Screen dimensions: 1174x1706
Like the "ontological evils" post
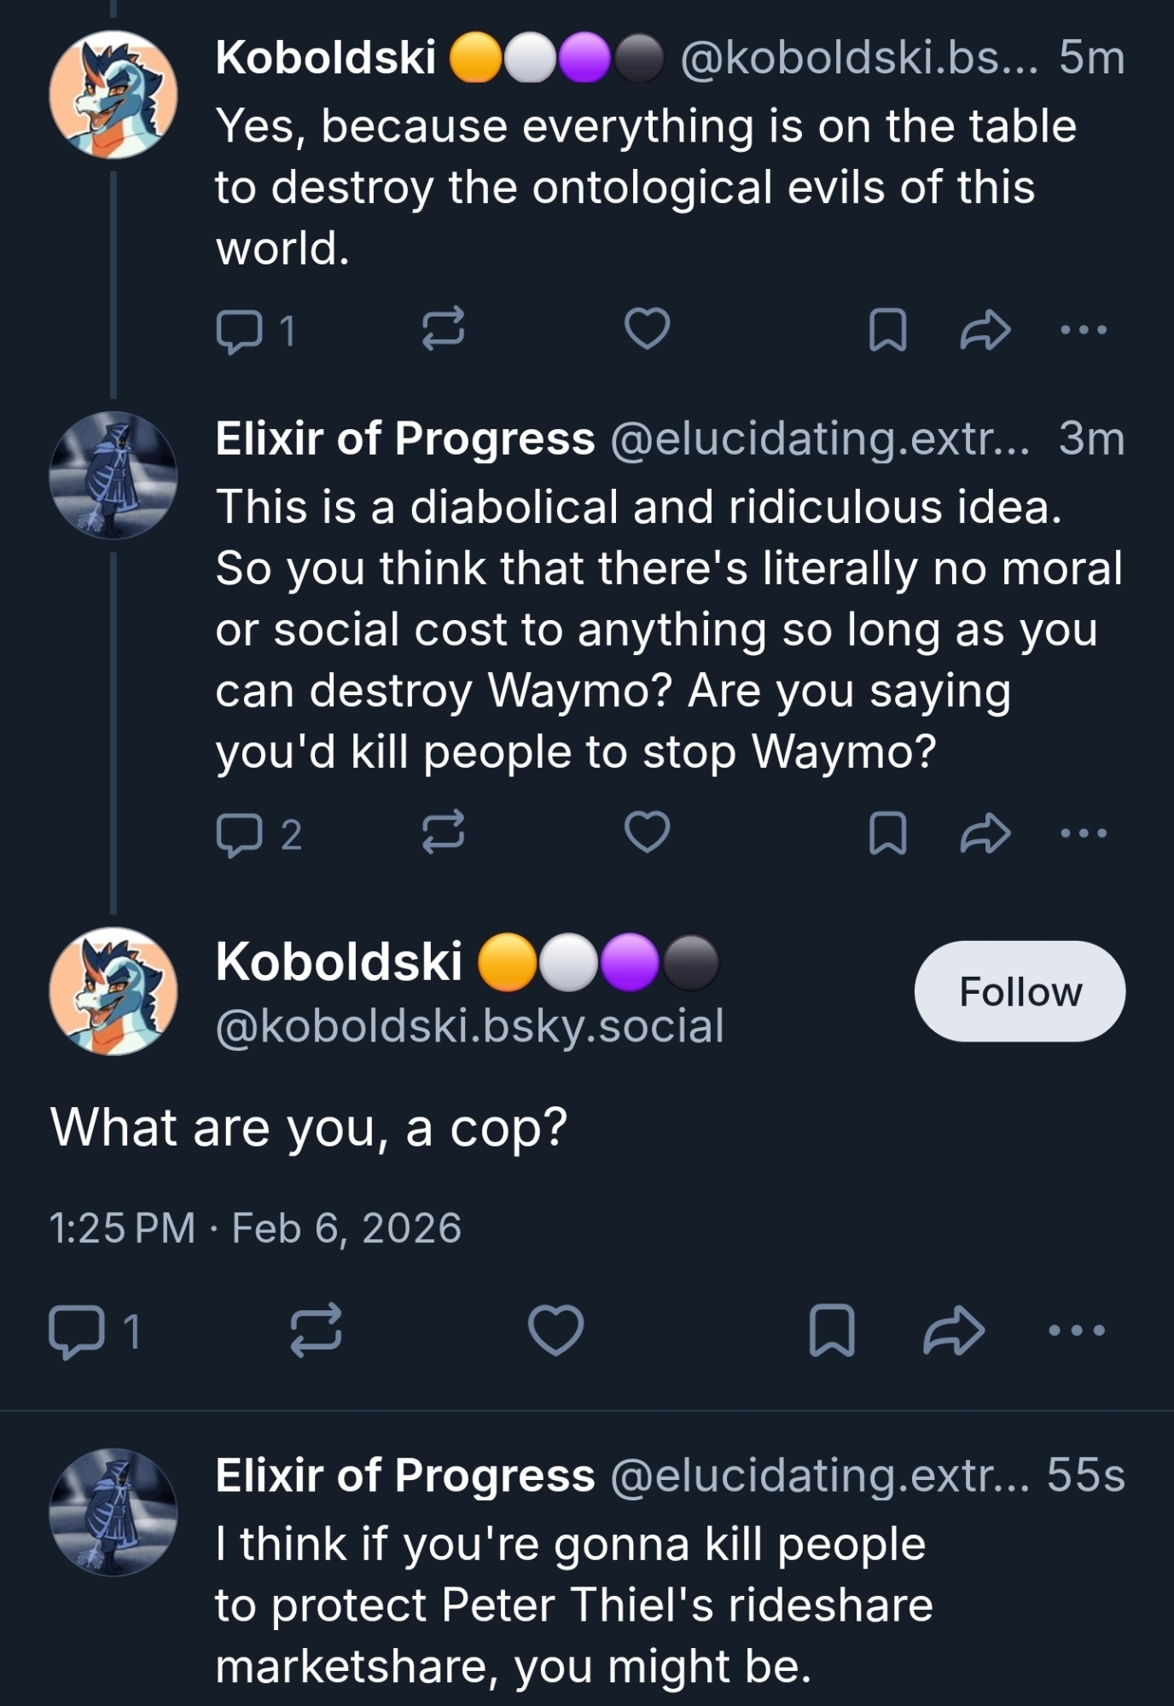[x=647, y=329]
